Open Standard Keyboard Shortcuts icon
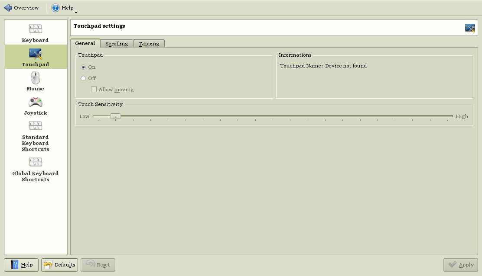The image size is (482, 276). (x=36, y=126)
